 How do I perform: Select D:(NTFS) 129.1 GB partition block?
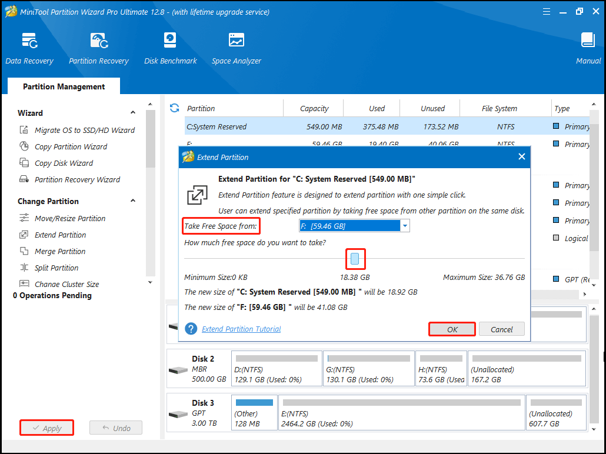pyautogui.click(x=277, y=369)
